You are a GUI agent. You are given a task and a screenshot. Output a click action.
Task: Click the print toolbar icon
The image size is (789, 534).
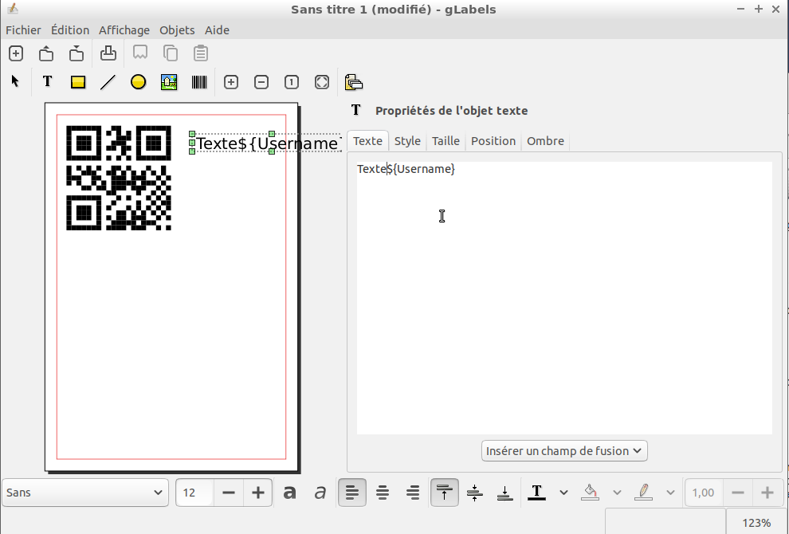[108, 53]
